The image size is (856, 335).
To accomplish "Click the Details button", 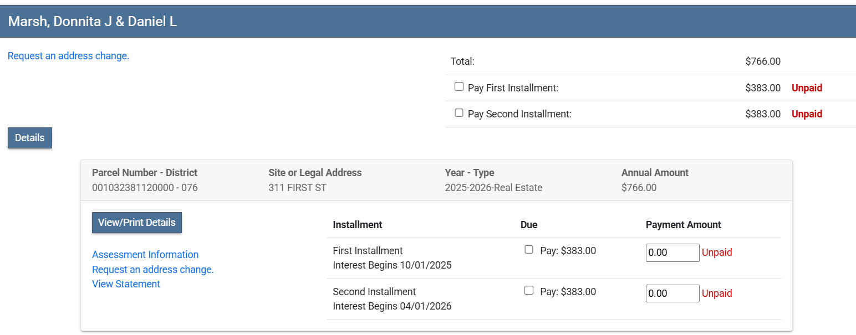I will 30,138.
